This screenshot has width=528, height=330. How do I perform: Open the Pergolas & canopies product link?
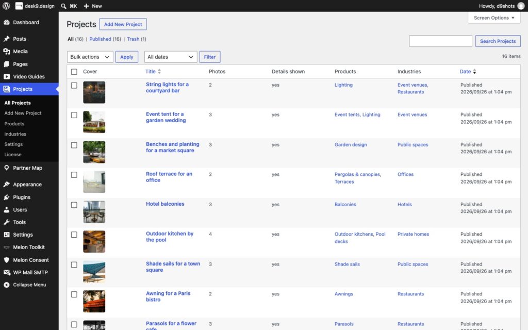[x=357, y=174]
